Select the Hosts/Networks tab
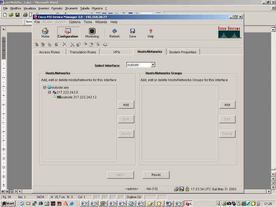 click(x=150, y=52)
